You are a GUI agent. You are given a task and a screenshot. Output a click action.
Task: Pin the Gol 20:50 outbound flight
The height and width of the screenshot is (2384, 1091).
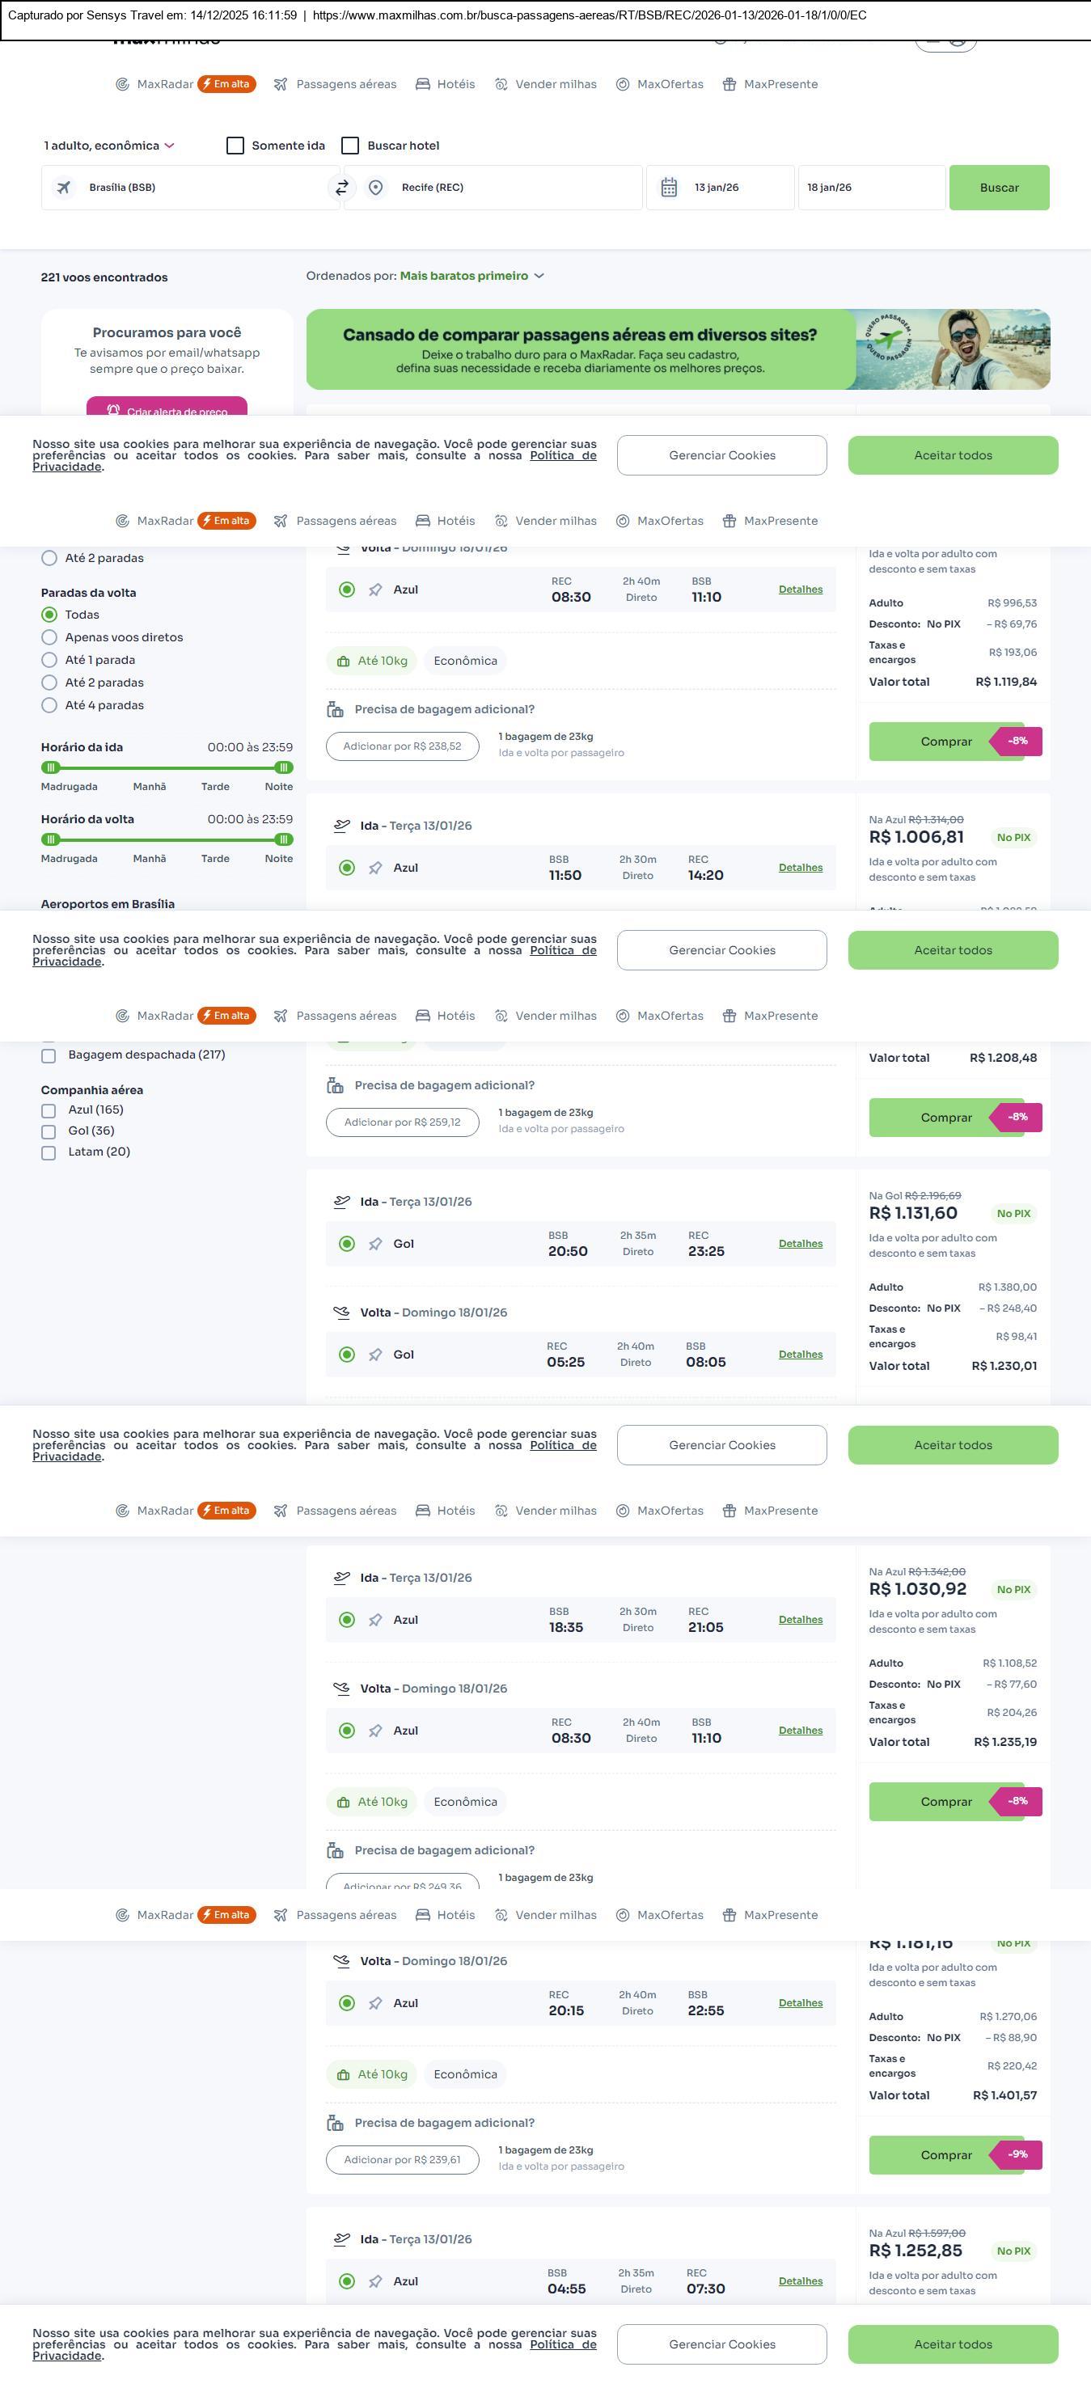click(376, 1244)
